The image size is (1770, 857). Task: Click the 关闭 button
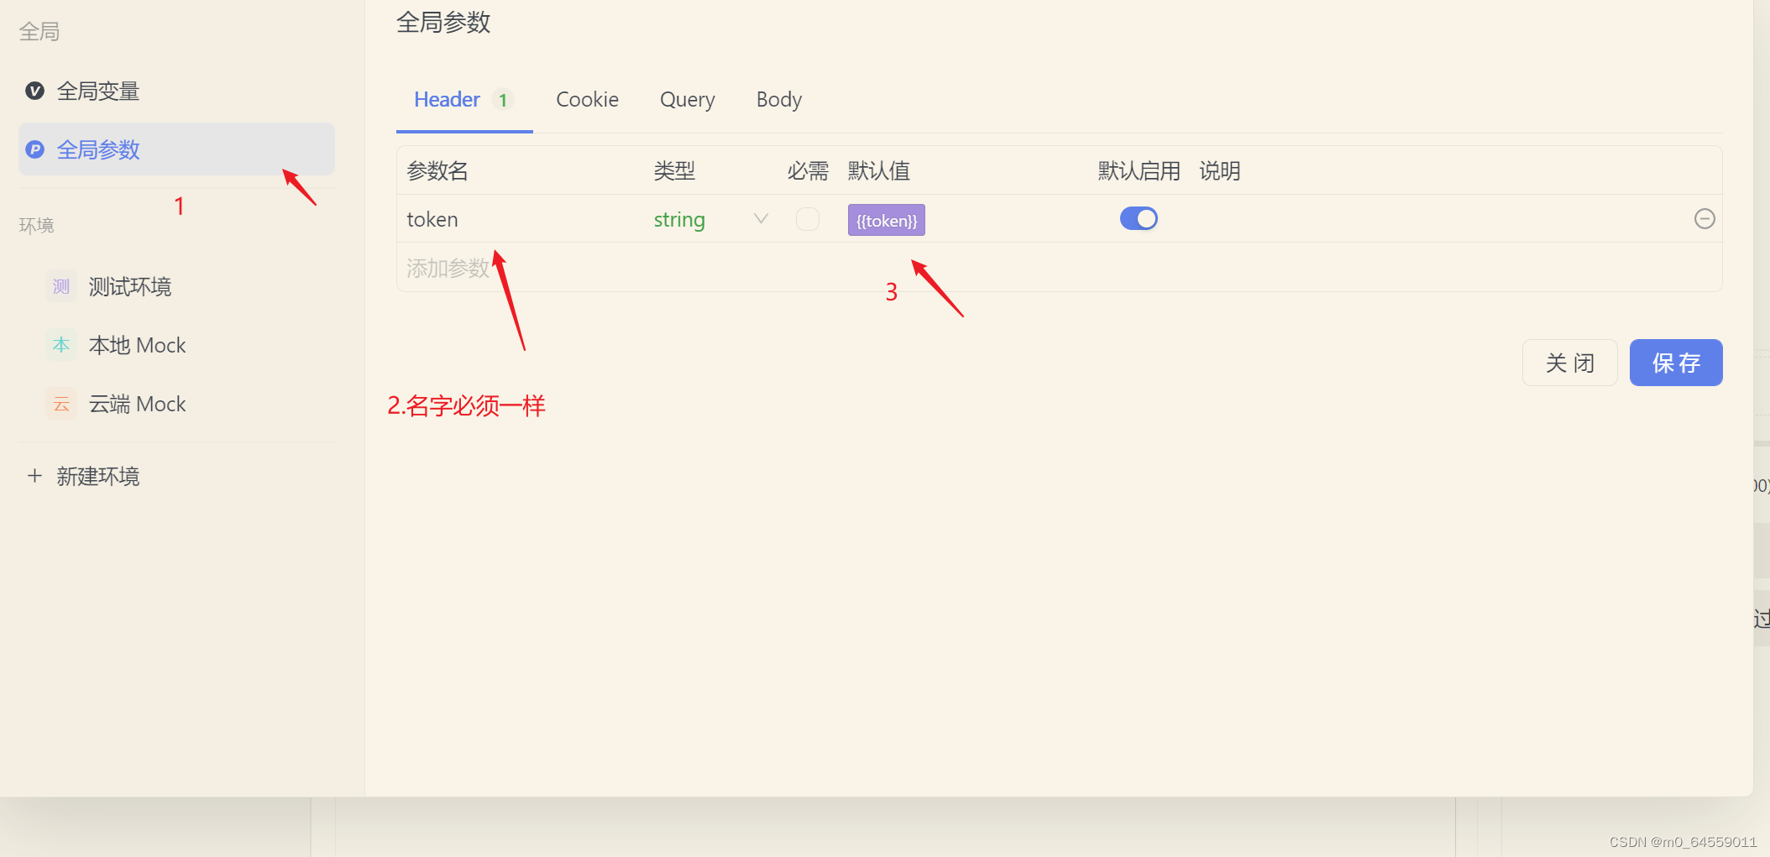click(x=1569, y=363)
